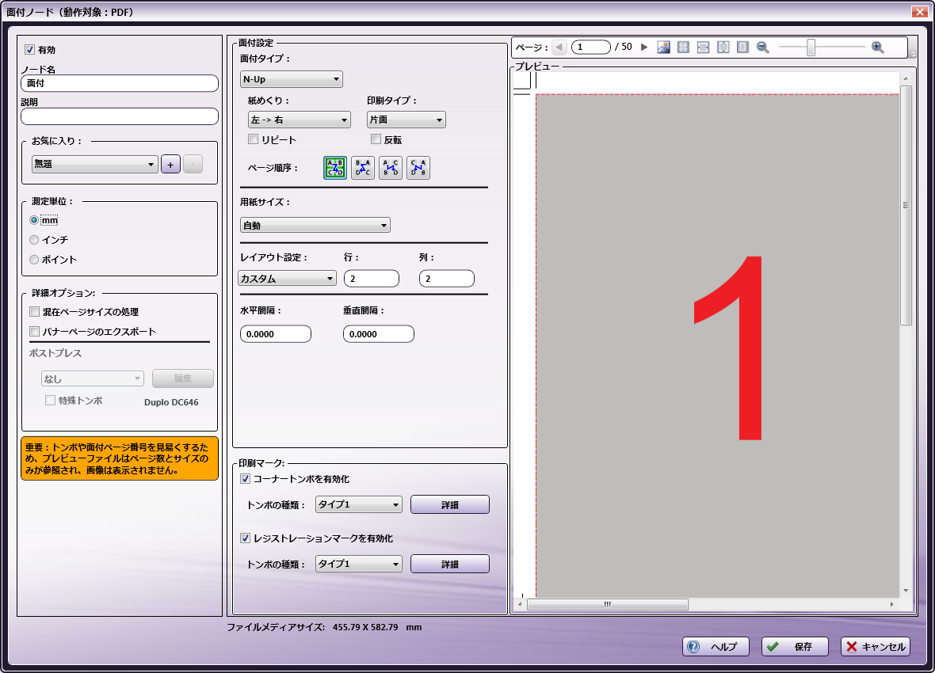Click the 保存 button
The image size is (935, 673).
(795, 647)
